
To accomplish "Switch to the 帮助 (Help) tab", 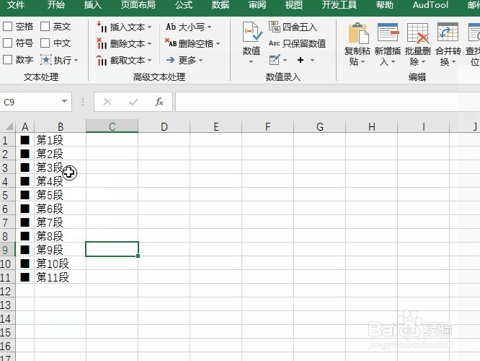I will tap(384, 5).
